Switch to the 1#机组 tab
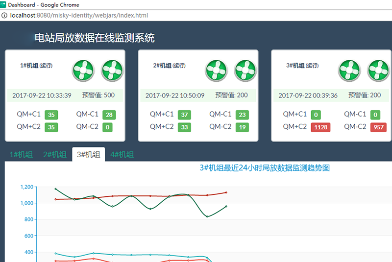 pos(21,155)
